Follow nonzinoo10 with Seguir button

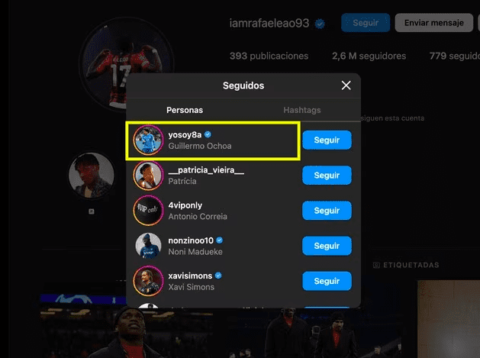[x=327, y=246]
